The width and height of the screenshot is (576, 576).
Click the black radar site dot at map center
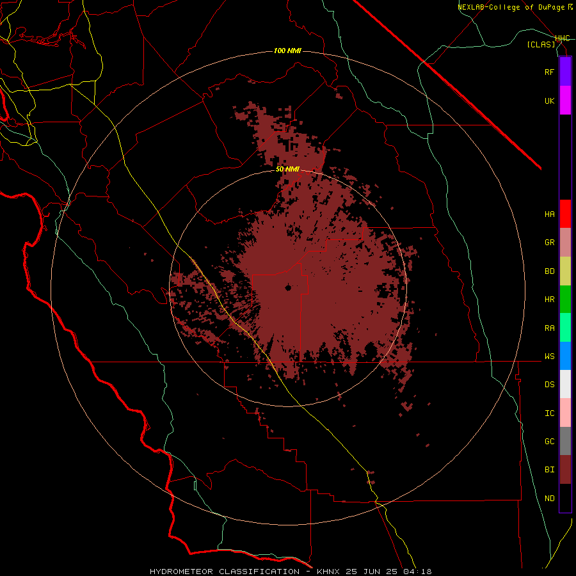coord(289,287)
